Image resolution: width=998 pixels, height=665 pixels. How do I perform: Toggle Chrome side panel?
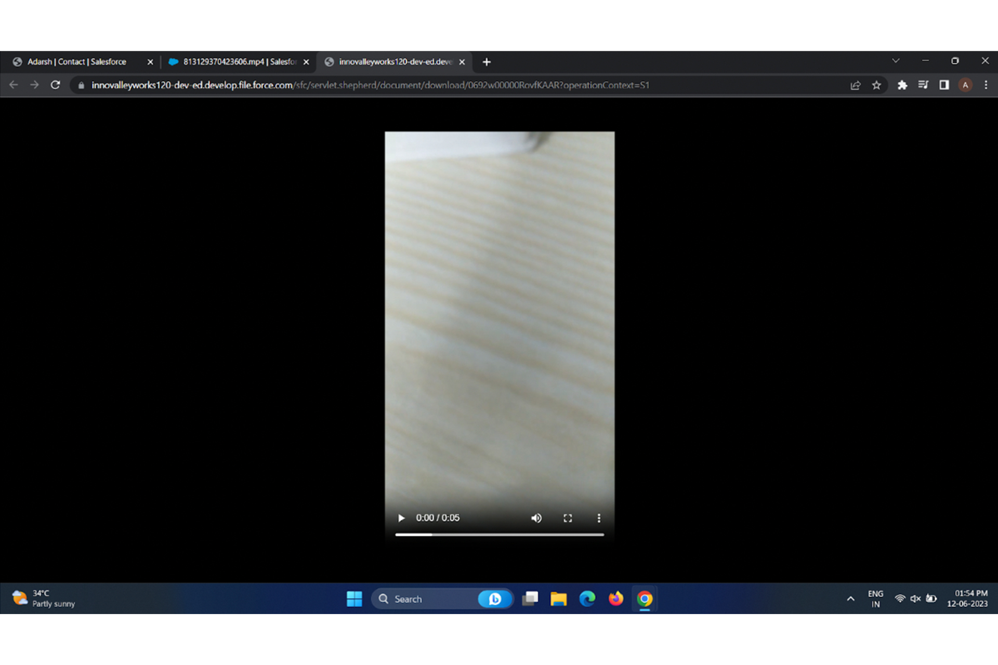[x=944, y=85]
